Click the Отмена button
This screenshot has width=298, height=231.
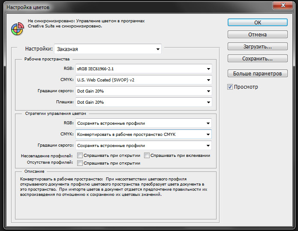(x=258, y=34)
